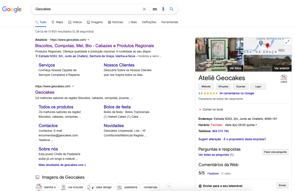
Task: Start voice search with the microphone icon
Action: click(x=163, y=9)
